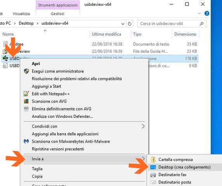
Task: Expand the ribbon with the chevron
Action: [x=199, y=14]
